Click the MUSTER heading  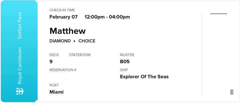(x=127, y=55)
